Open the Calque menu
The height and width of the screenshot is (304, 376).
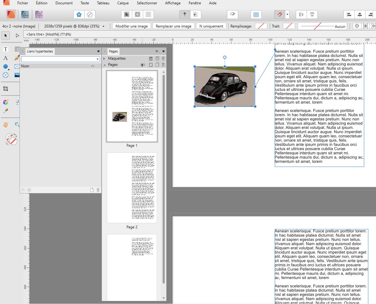[123, 3]
